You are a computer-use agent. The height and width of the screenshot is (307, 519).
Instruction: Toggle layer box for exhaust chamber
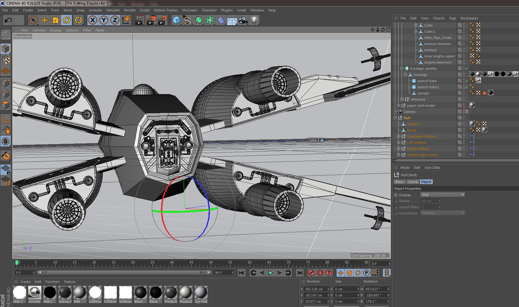pos(460,44)
